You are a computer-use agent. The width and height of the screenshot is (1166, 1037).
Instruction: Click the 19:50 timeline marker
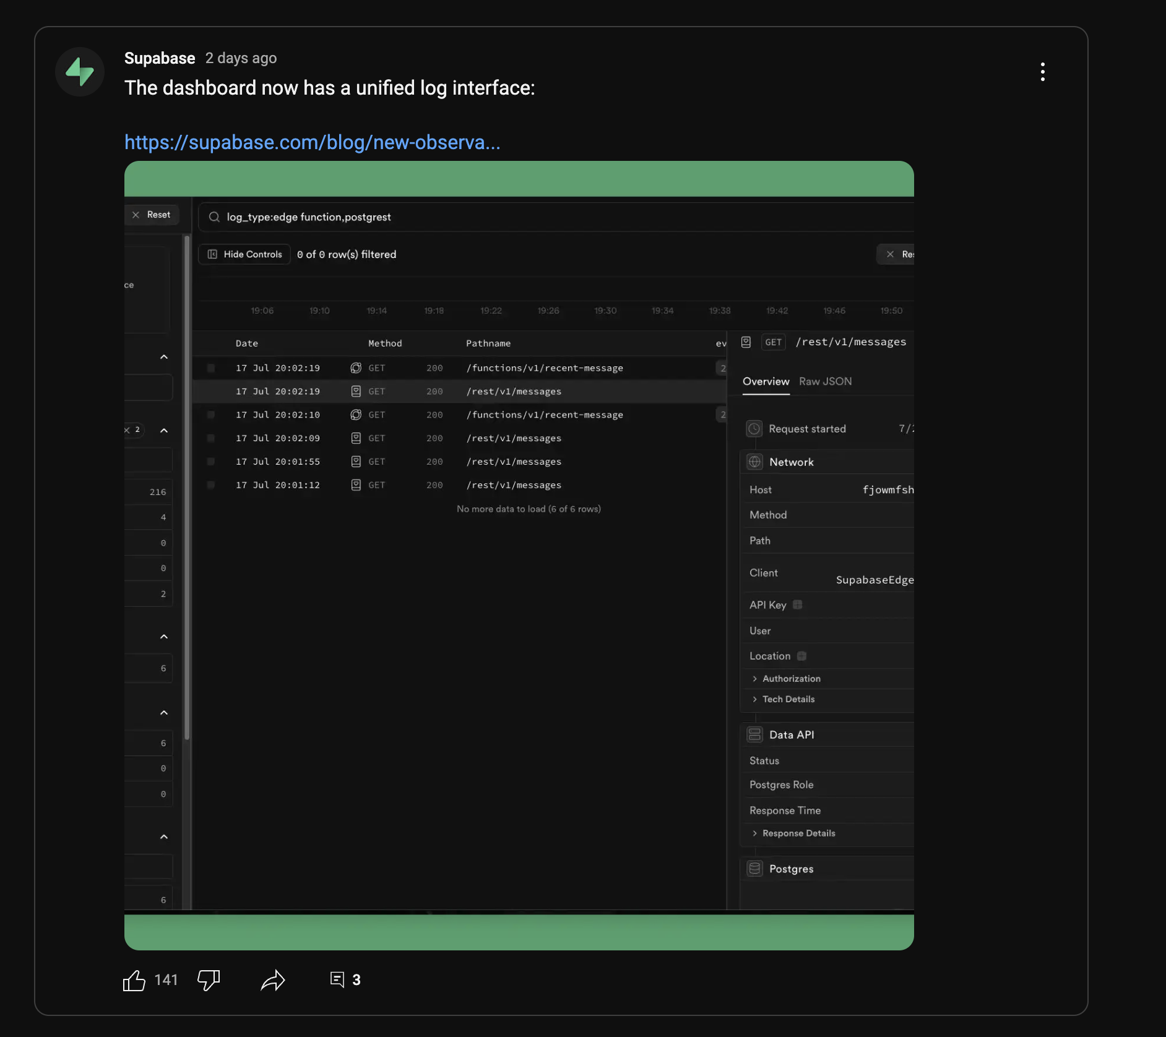pyautogui.click(x=892, y=311)
